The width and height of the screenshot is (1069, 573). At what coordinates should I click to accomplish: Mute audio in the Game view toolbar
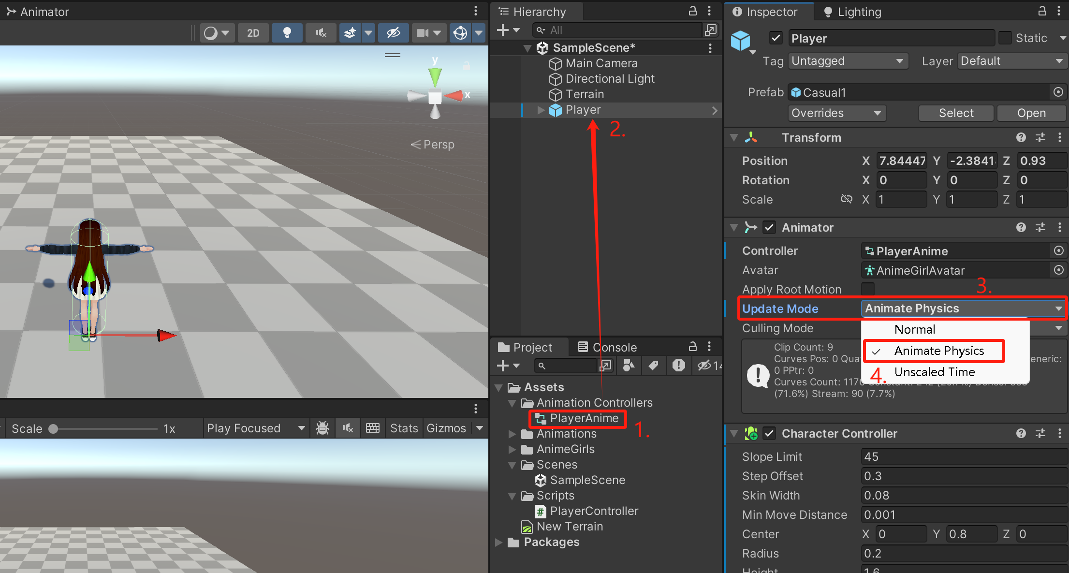click(x=321, y=33)
